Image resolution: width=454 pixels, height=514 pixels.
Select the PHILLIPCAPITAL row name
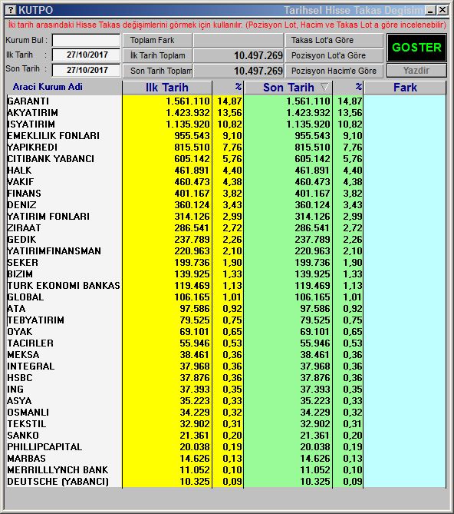tap(44, 447)
